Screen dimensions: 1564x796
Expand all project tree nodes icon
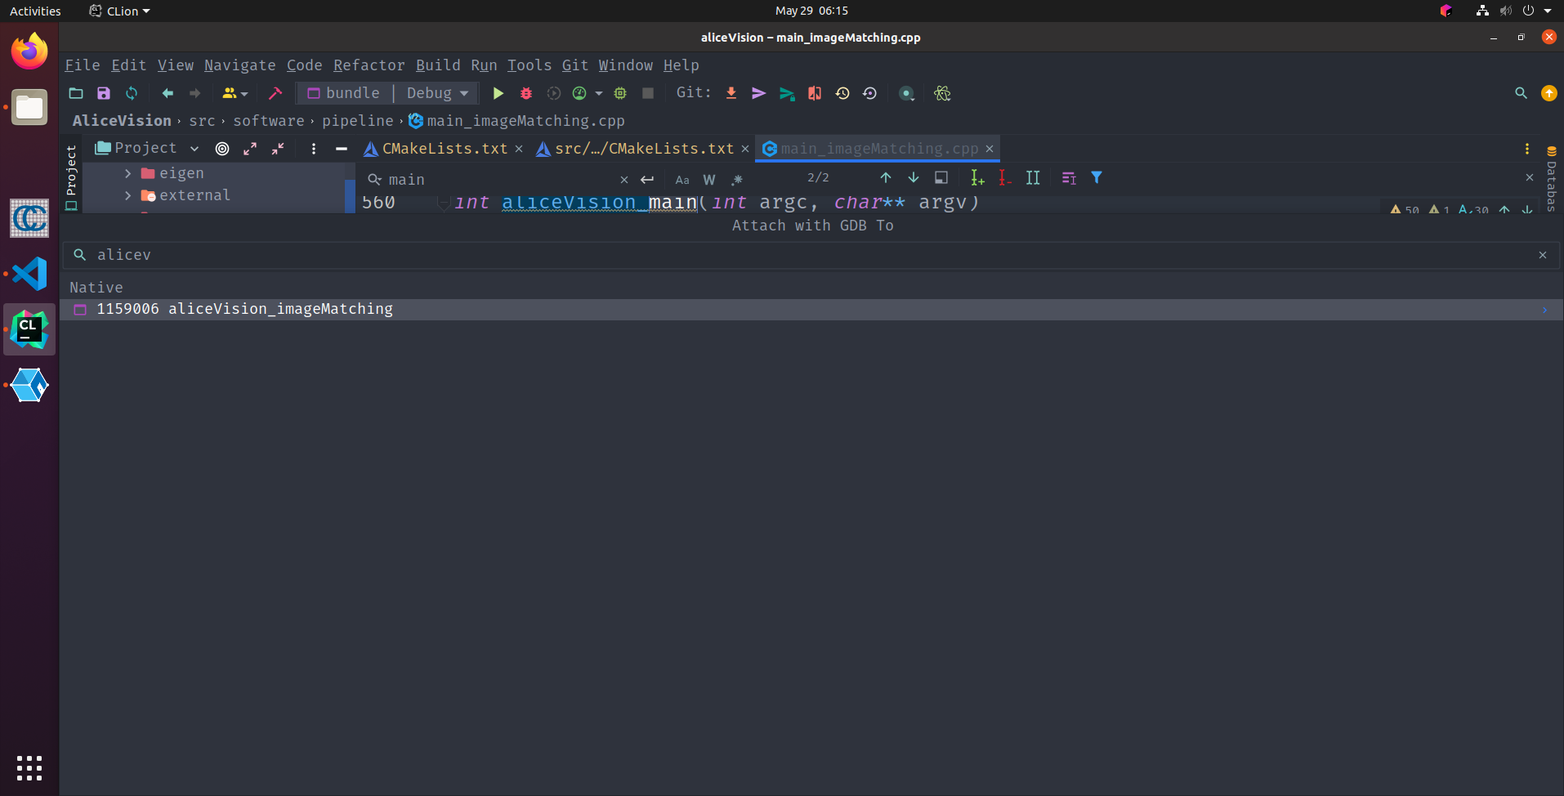pos(250,149)
